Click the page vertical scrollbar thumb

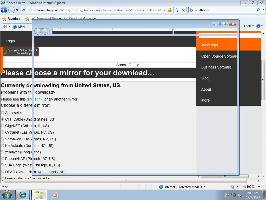coord(263,80)
